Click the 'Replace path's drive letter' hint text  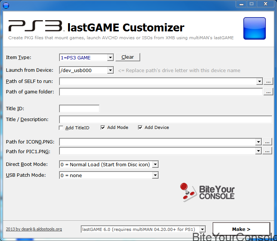179,71
